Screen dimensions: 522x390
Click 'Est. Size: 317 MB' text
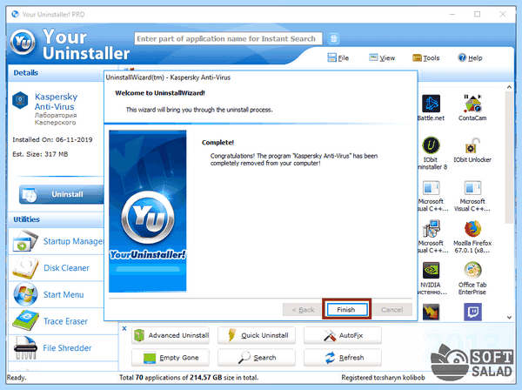(x=40, y=154)
